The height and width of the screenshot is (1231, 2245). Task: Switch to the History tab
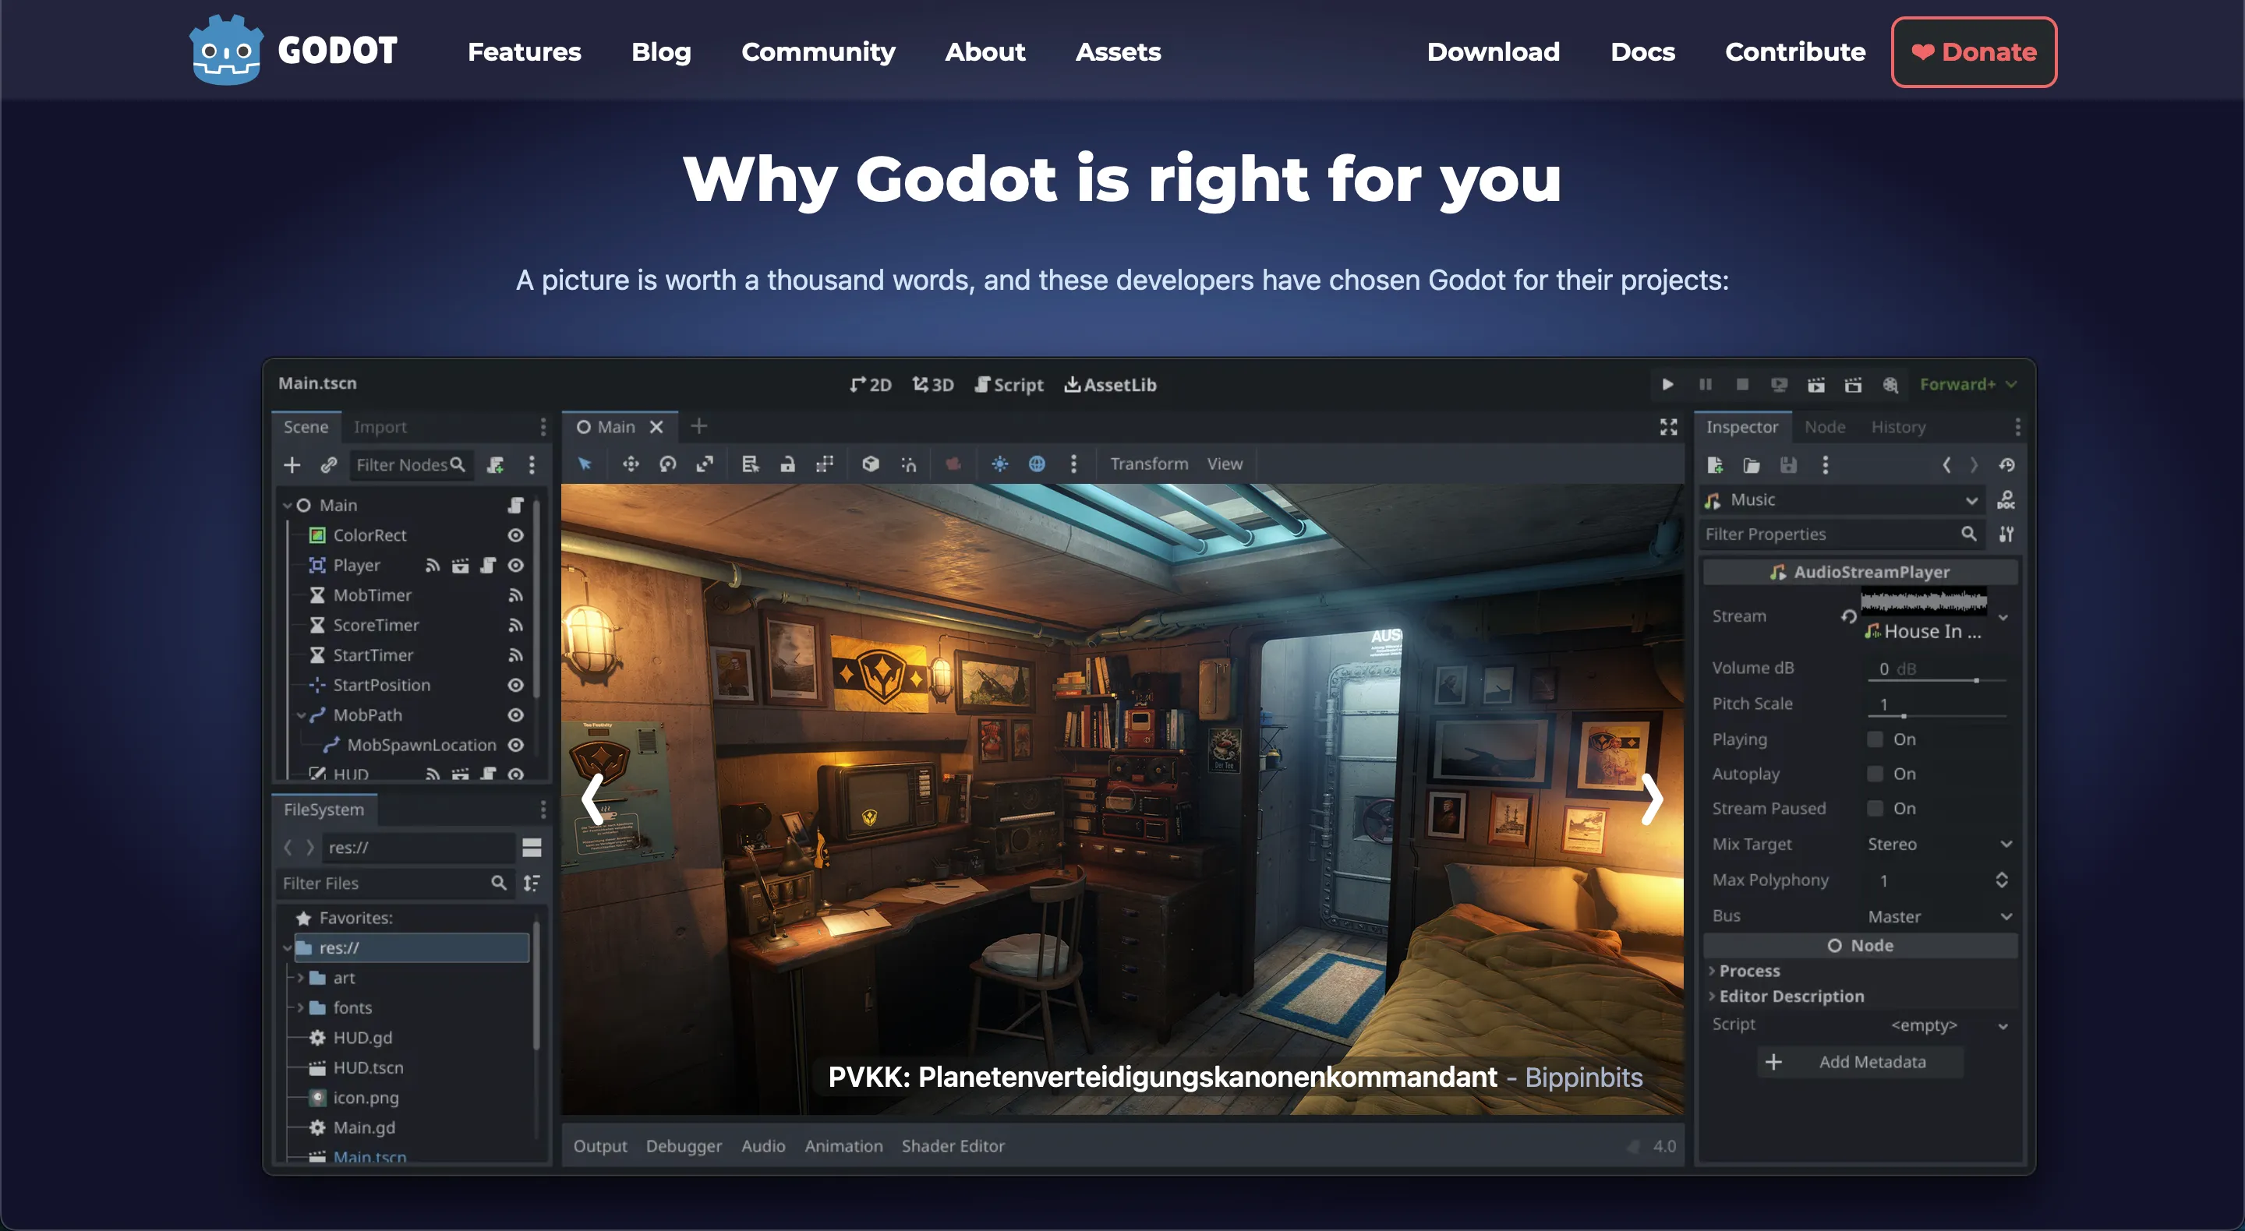pyautogui.click(x=1898, y=427)
